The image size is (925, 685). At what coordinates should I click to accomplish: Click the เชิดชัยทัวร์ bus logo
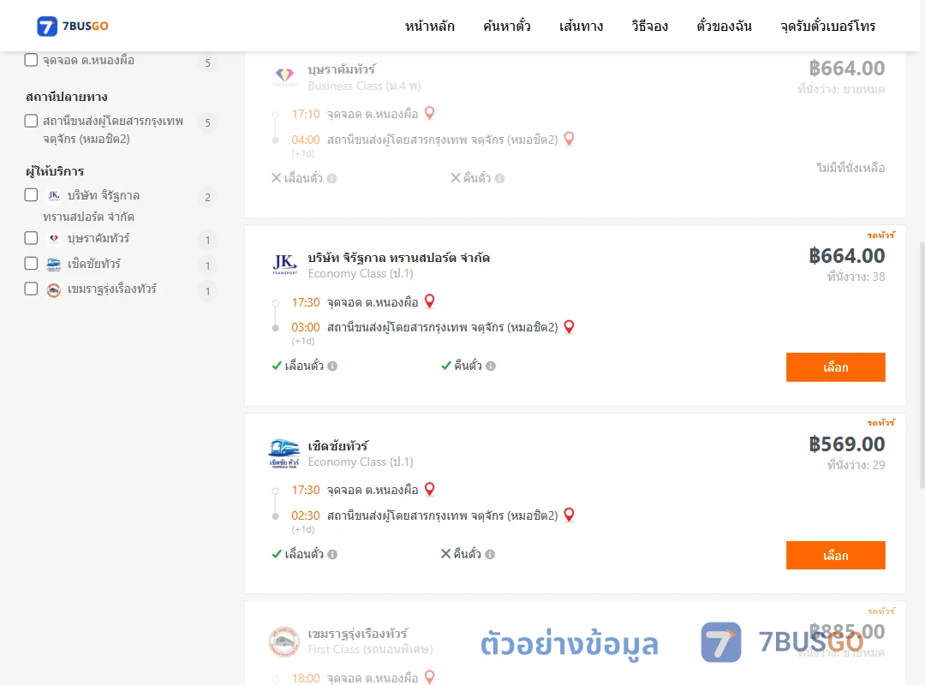[x=284, y=453]
